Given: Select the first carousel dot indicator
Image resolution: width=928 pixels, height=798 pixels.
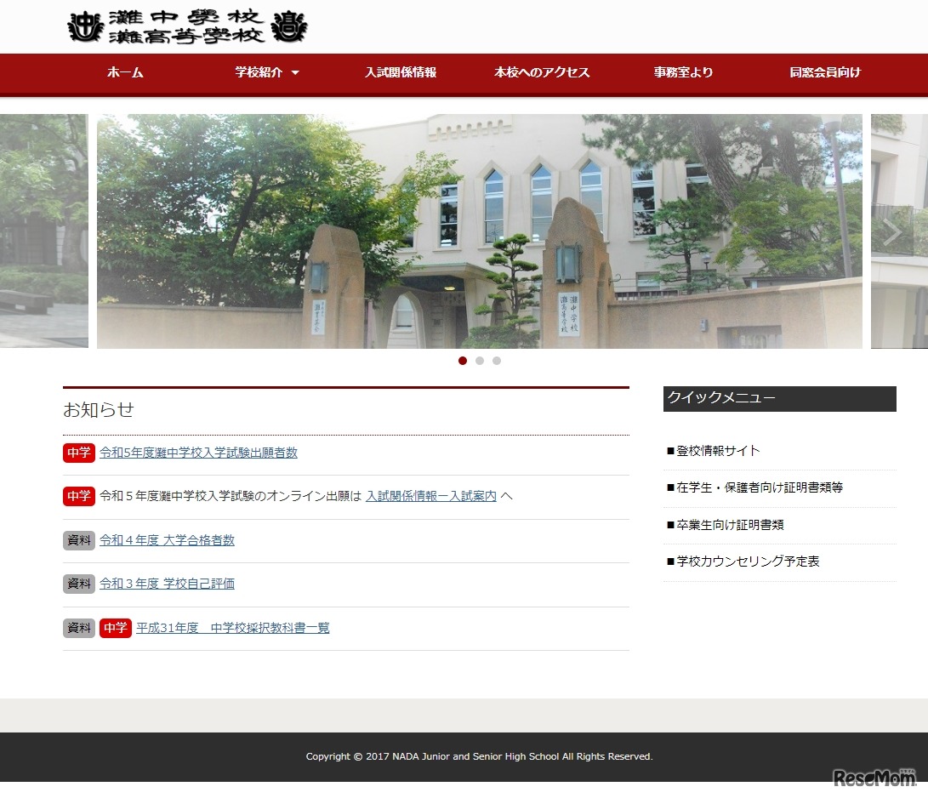Looking at the screenshot, I should (x=463, y=361).
